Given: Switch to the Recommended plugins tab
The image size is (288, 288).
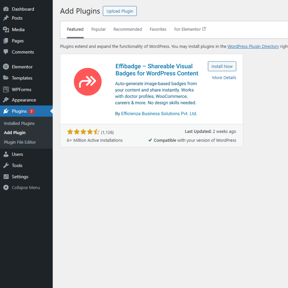Looking at the screenshot, I should pyautogui.click(x=127, y=29).
